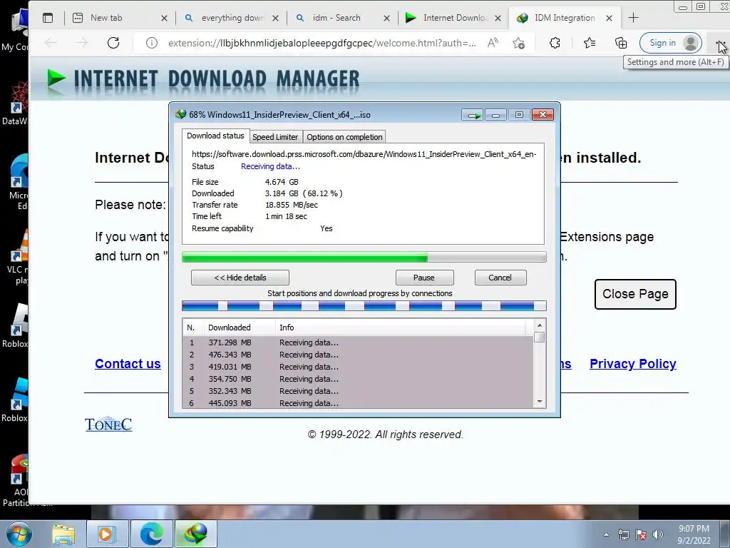Viewport: 730px width, 548px height.
Task: Open File Explorer from the taskbar
Action: coord(63,534)
